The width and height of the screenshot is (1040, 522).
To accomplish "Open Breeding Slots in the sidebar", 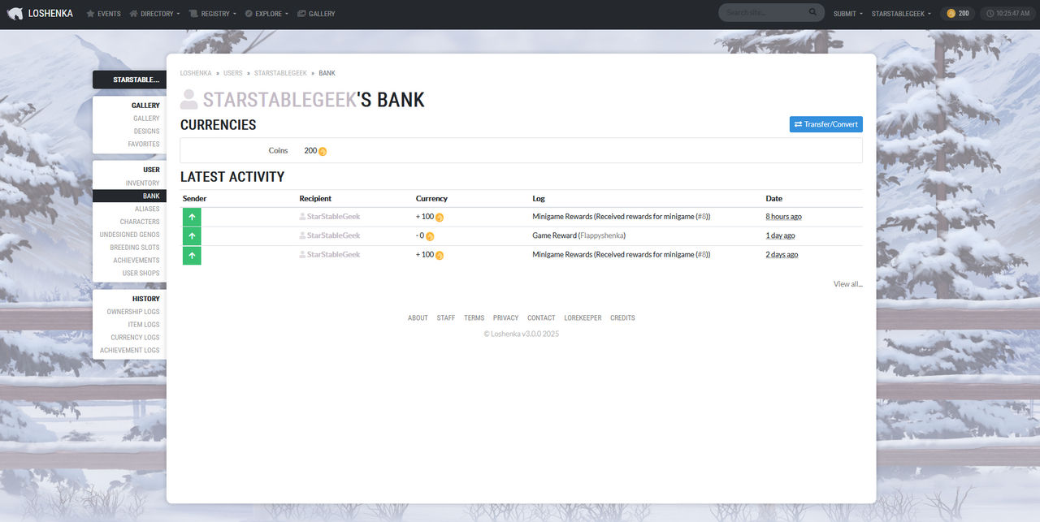I will tap(135, 248).
